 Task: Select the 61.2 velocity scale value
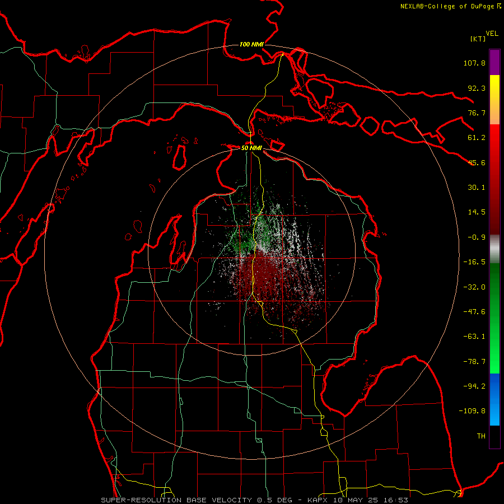477,138
